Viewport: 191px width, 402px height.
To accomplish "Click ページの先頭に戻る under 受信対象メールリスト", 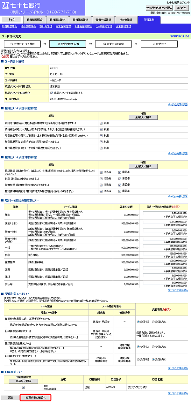I will 178,368.
